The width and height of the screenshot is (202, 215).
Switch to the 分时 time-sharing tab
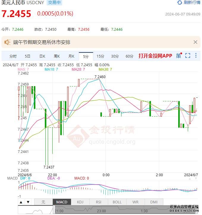coord(13,56)
